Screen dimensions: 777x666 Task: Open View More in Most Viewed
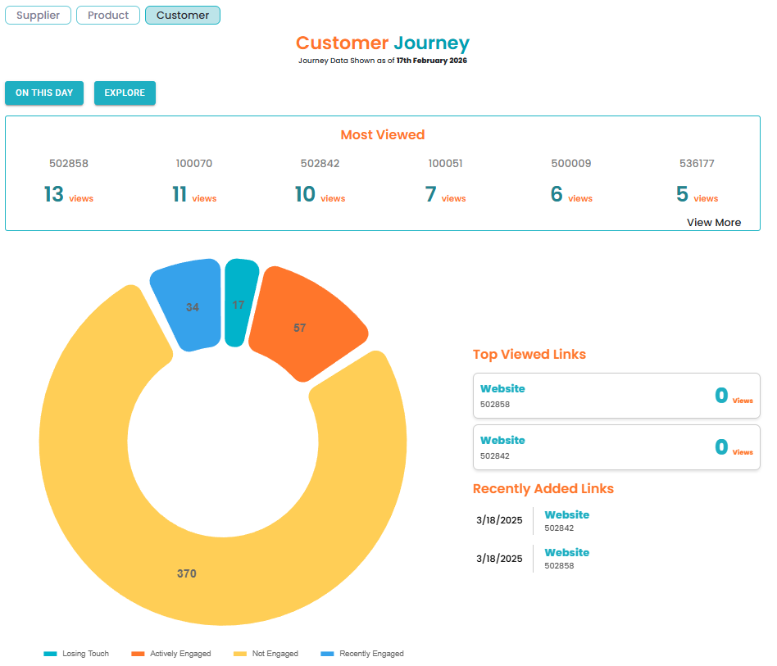713,222
